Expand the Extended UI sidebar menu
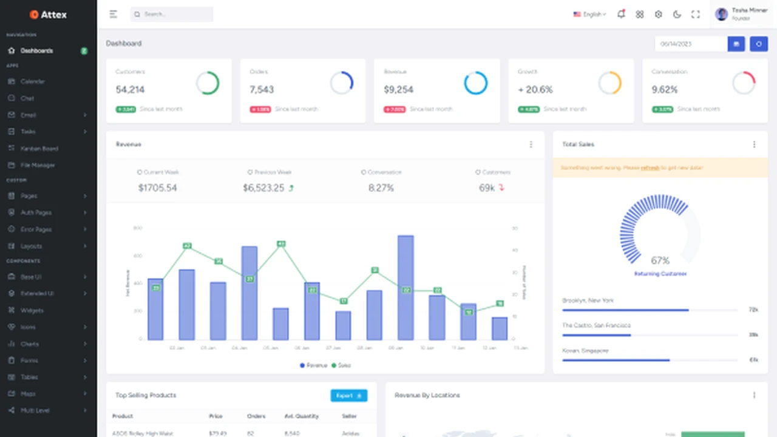 tap(48, 294)
